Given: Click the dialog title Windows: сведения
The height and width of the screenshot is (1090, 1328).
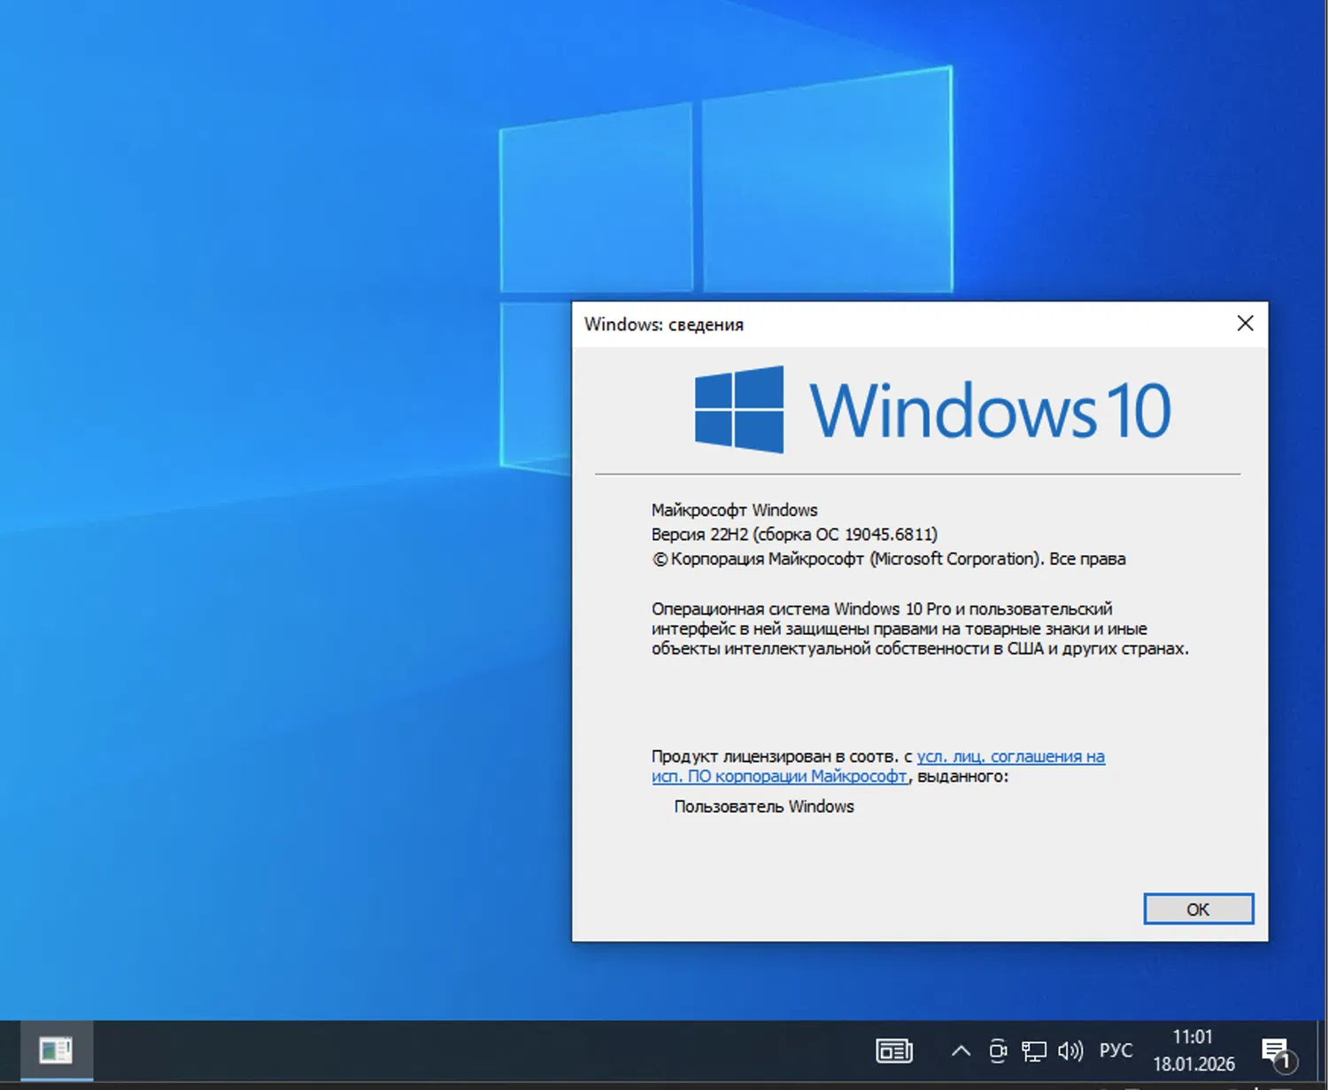Looking at the screenshot, I should (665, 324).
